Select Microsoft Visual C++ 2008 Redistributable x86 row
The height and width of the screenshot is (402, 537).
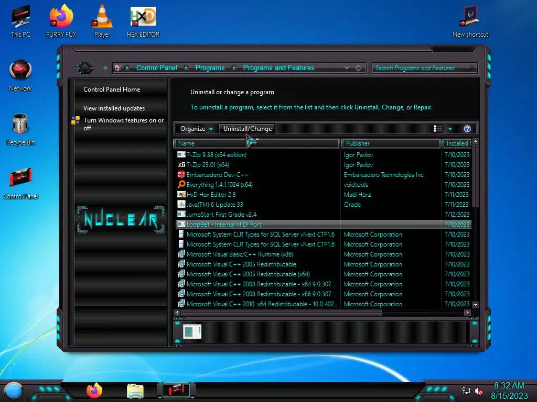tap(323, 294)
